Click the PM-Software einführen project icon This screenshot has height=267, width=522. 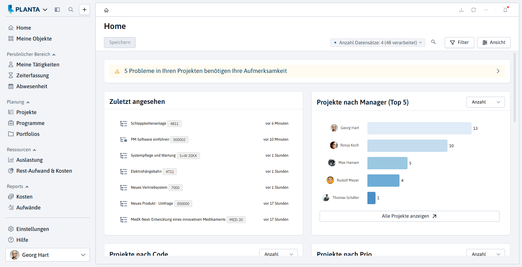point(124,140)
